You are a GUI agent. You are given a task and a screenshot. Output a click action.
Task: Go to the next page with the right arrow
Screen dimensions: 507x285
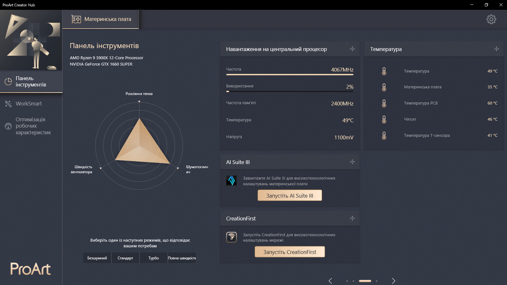point(394,281)
